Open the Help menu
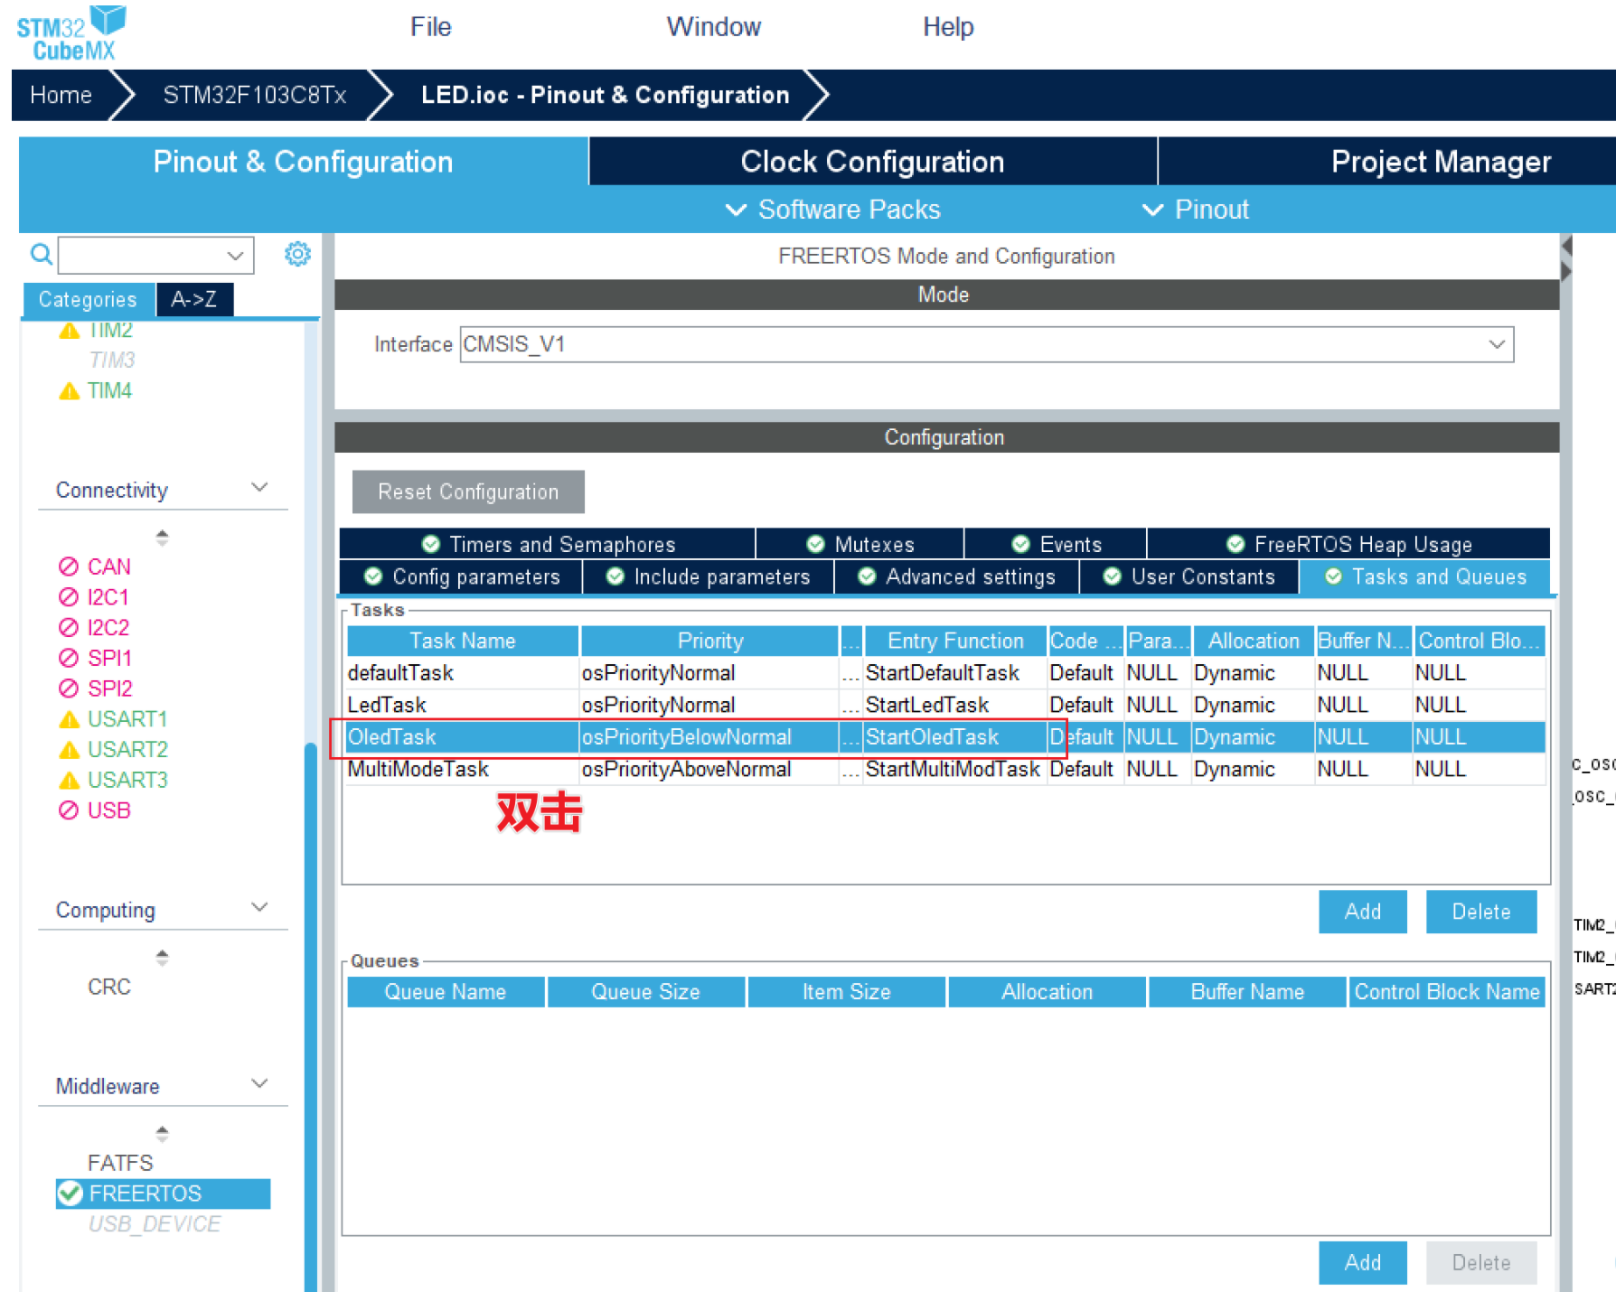Image resolution: width=1616 pixels, height=1292 pixels. [948, 27]
